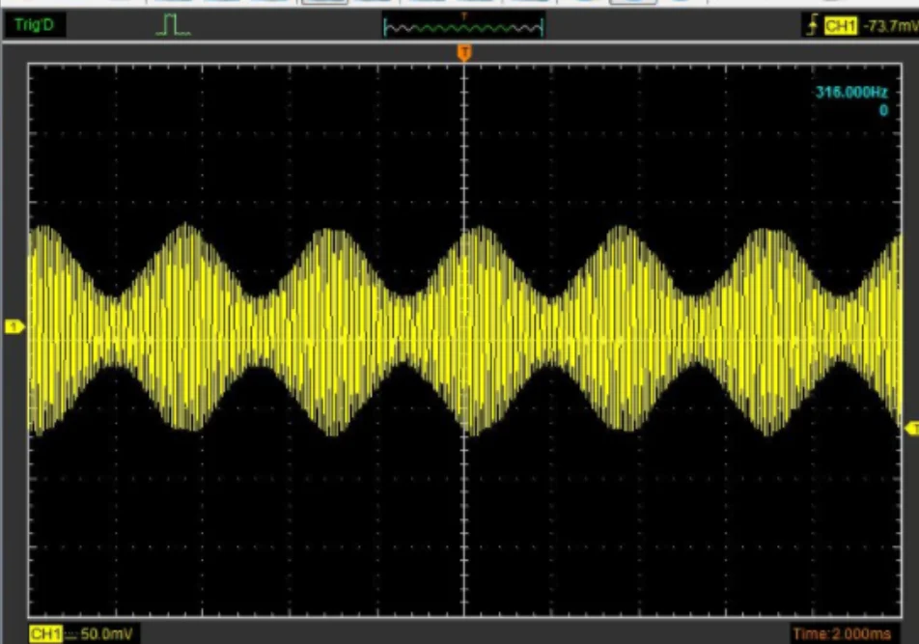Select the yellow trigger level marker on right edge

(x=912, y=430)
